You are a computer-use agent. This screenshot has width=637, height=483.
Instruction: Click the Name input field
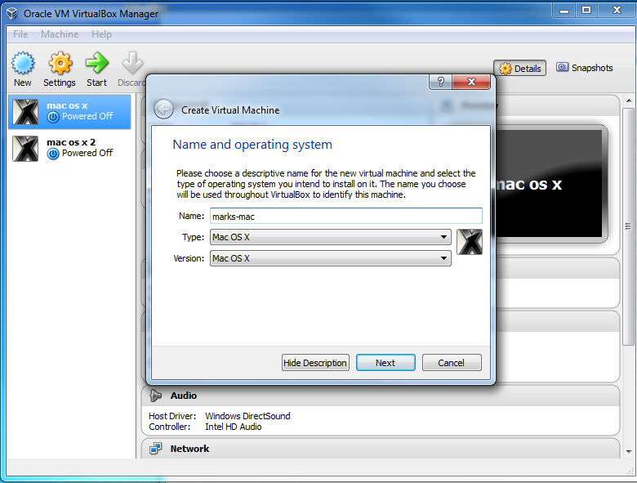coord(346,216)
